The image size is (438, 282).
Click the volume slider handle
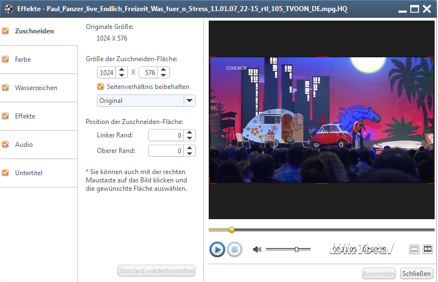(x=297, y=249)
